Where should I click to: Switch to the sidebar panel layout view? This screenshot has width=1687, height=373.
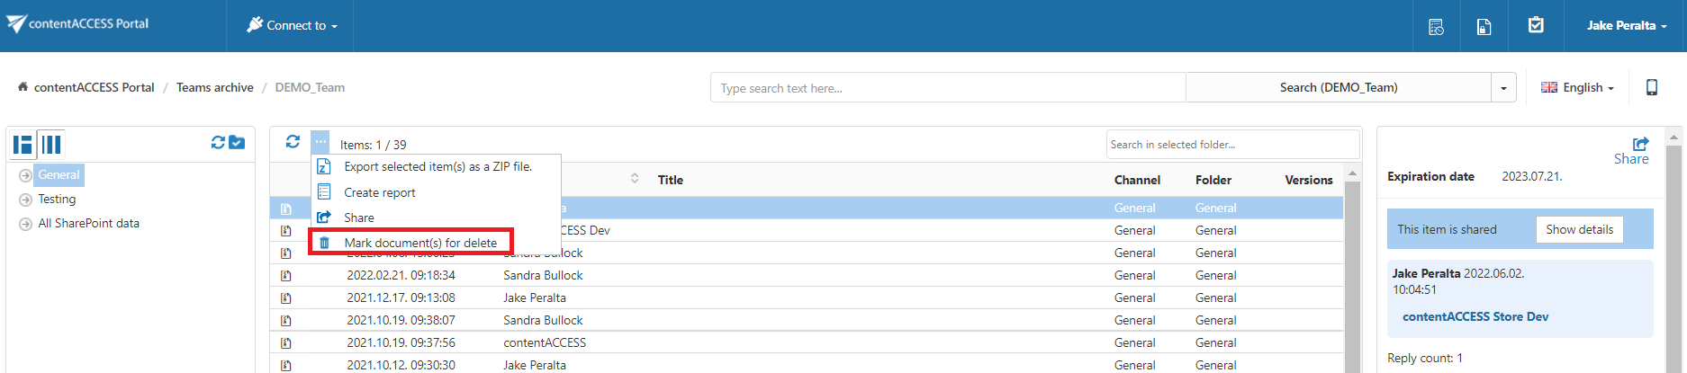pos(23,144)
